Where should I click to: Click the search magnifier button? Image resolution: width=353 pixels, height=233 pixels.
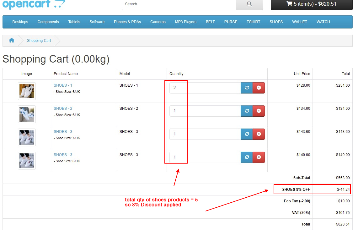[249, 4]
